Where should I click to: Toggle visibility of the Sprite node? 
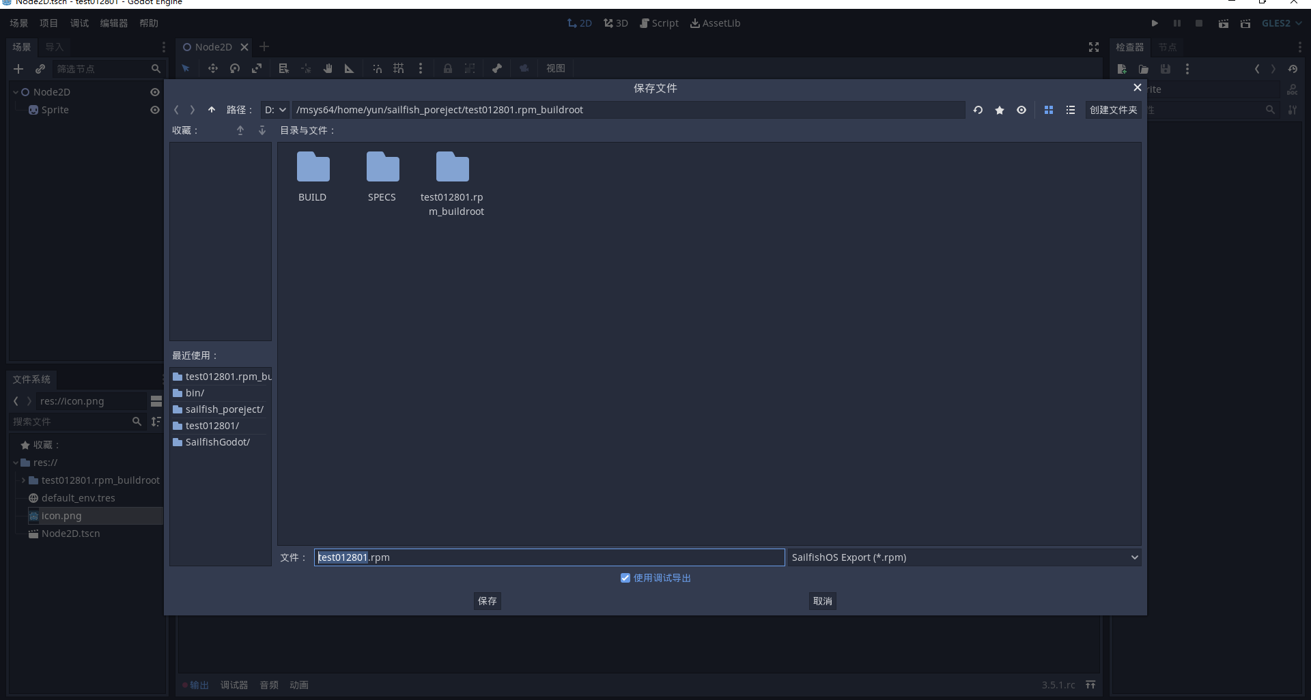point(154,110)
